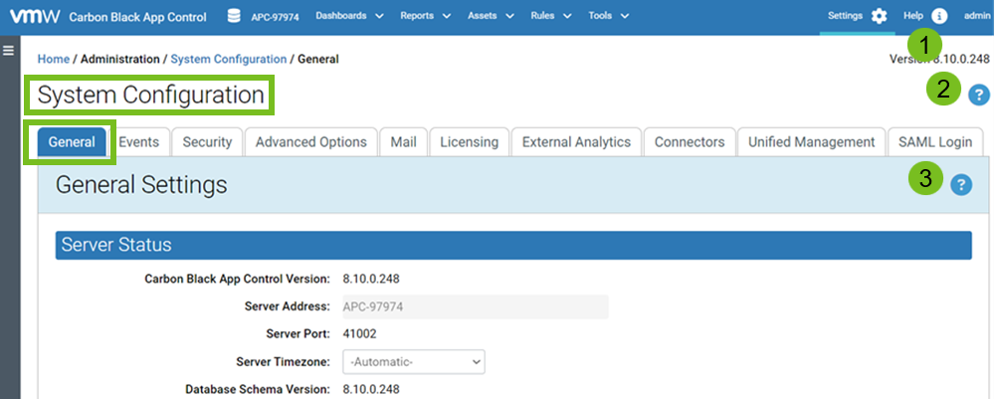This screenshot has width=995, height=399.
Task: Expand the Rules menu
Action: coord(551,16)
